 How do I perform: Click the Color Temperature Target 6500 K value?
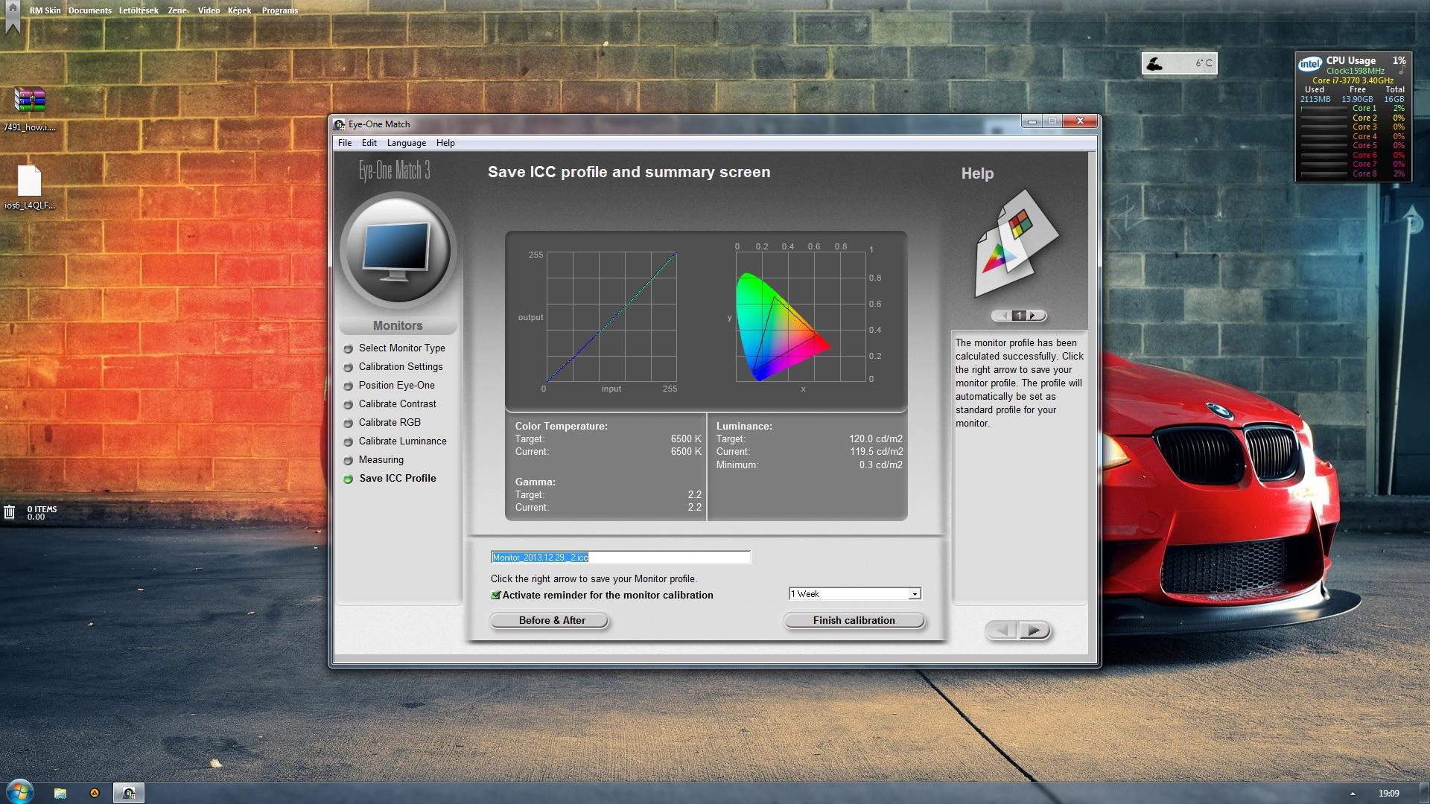(686, 439)
